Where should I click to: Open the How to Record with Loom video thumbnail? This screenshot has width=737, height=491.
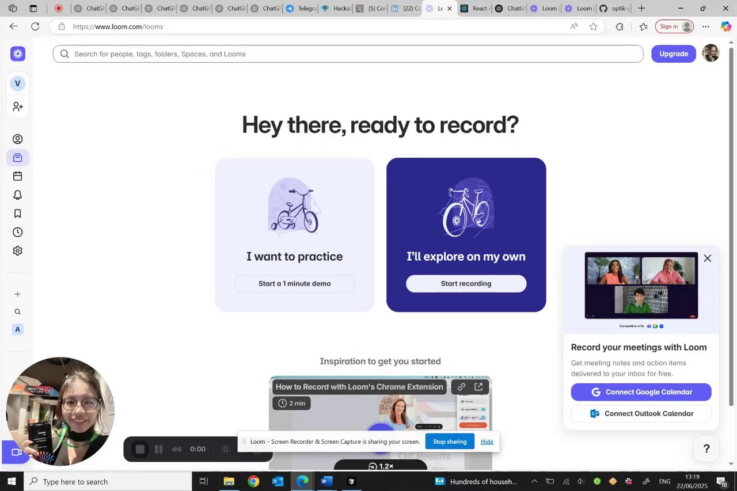[x=380, y=423]
